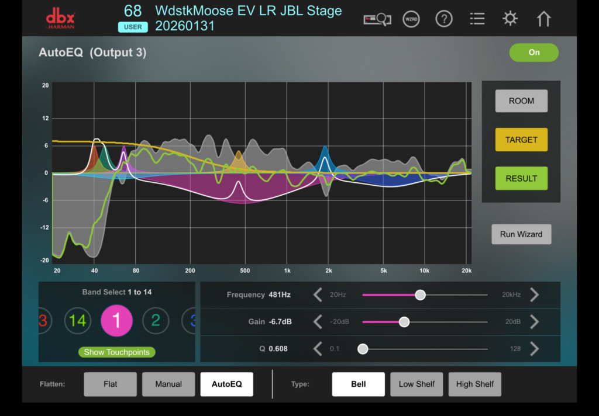Image resolution: width=599 pixels, height=416 pixels.
Task: Click the Show Touchpoints button
Action: tap(116, 352)
